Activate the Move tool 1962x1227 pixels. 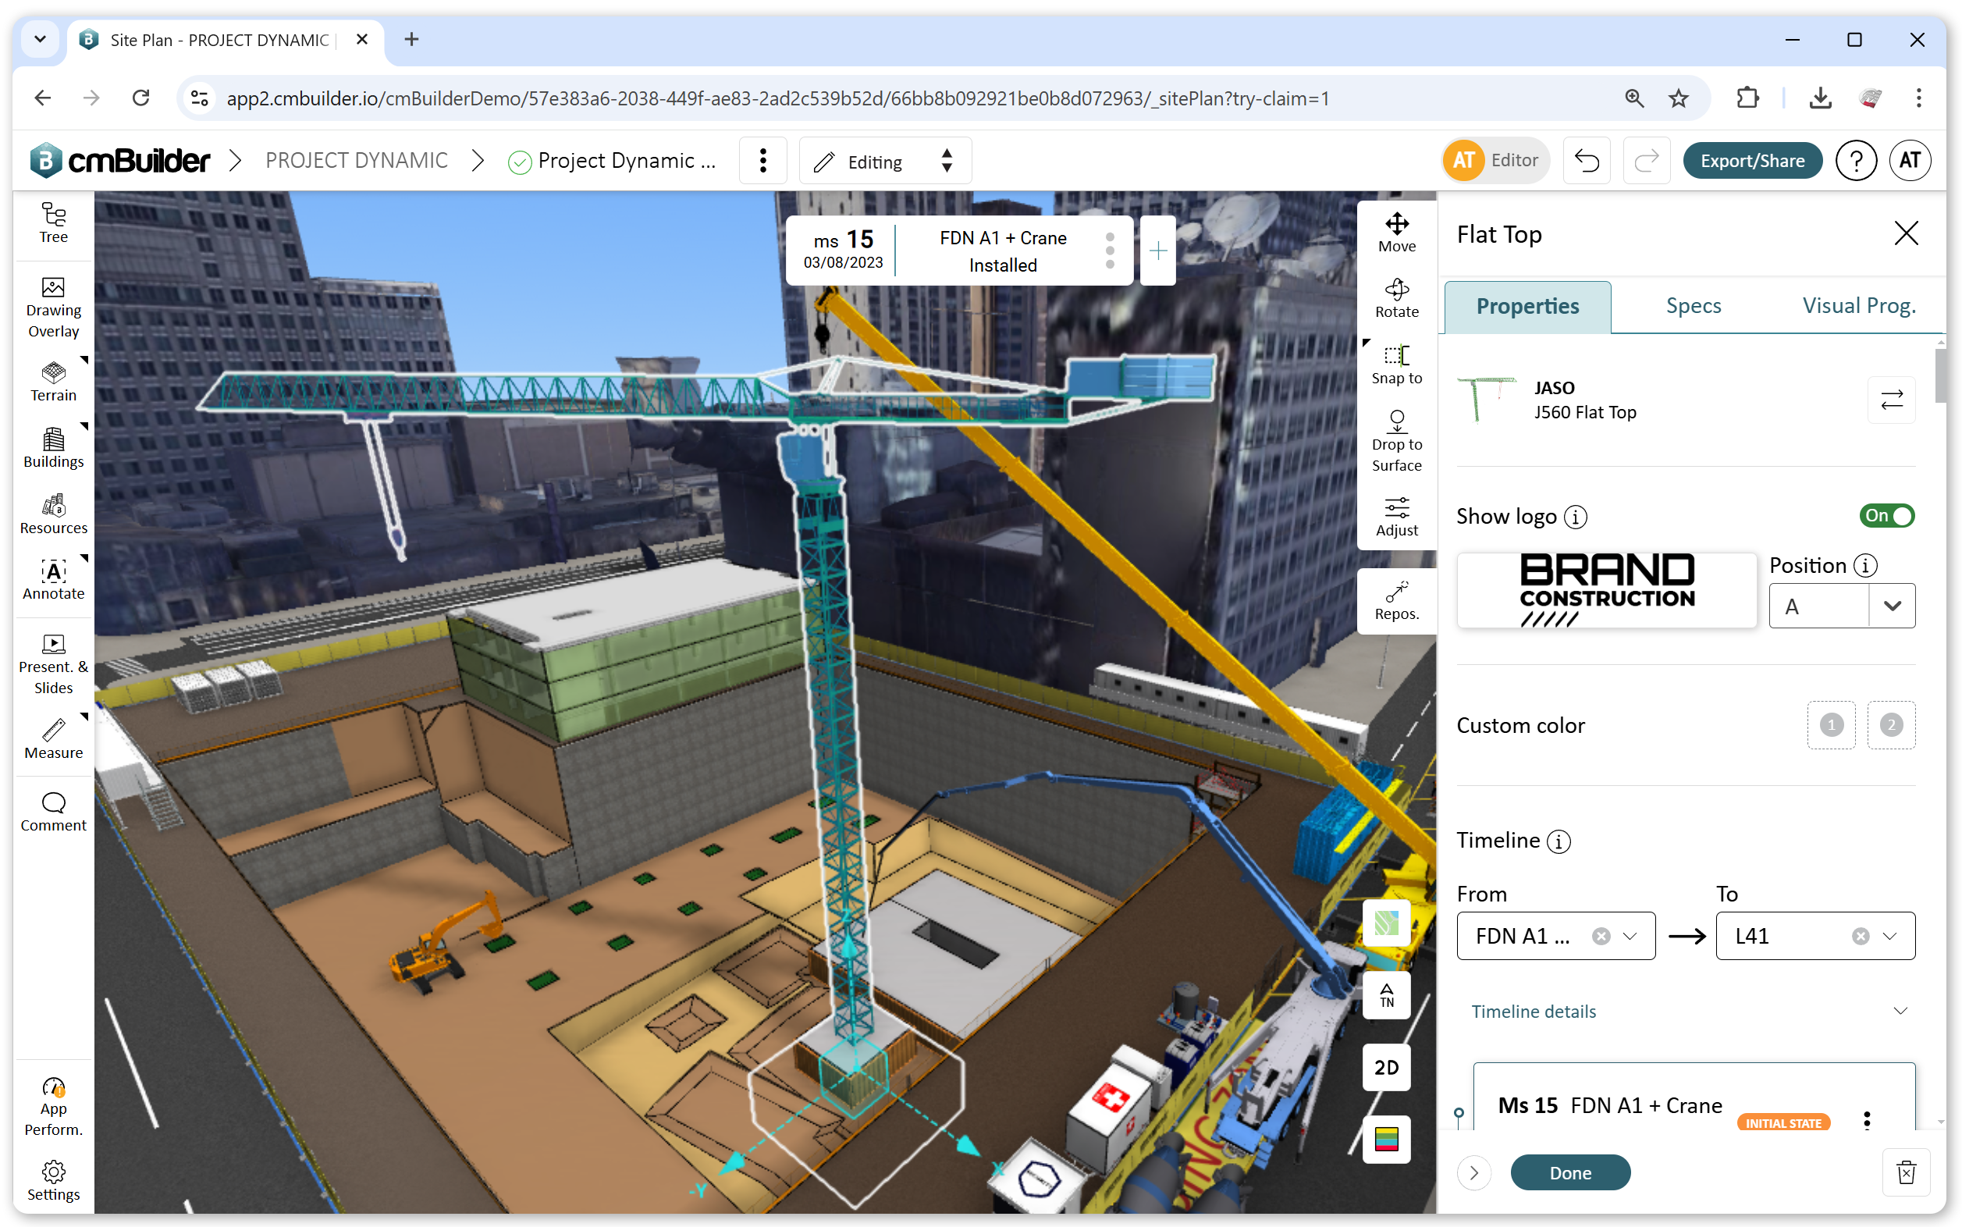click(x=1396, y=232)
